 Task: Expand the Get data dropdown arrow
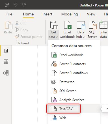pyautogui.click(x=57, y=37)
